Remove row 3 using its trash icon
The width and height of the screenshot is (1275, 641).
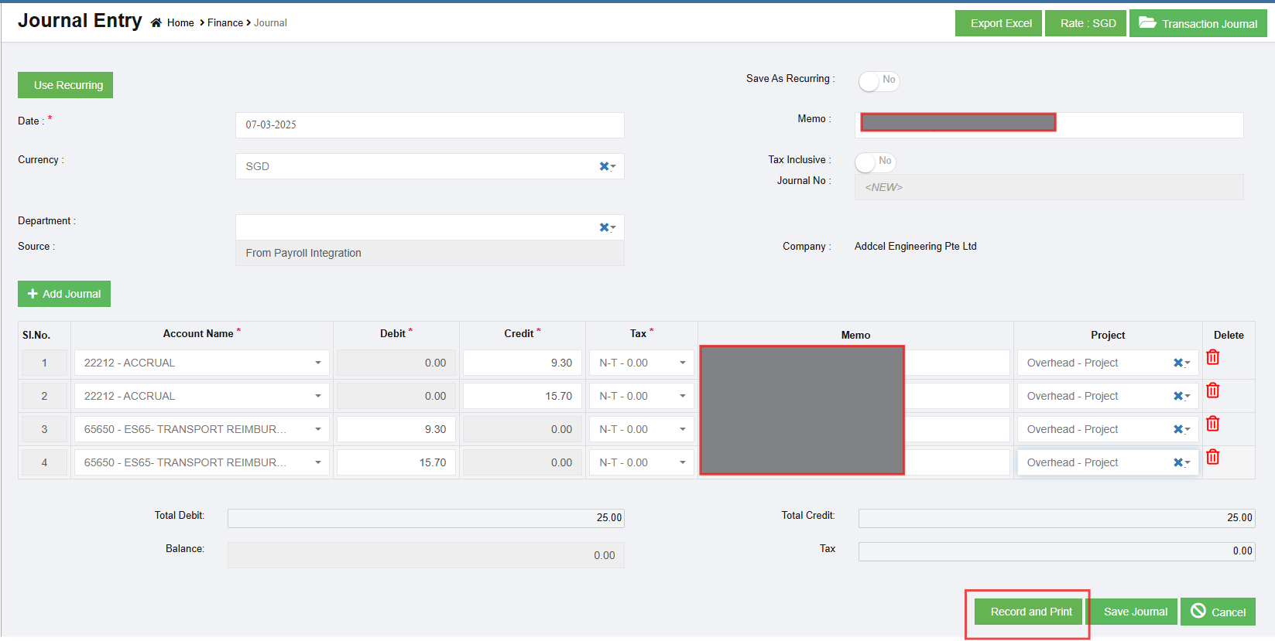point(1213,424)
